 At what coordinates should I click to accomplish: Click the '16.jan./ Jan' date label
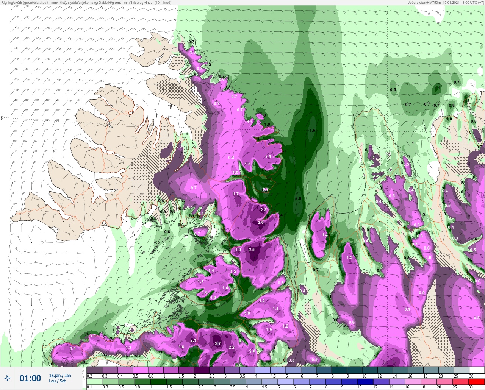point(60,376)
